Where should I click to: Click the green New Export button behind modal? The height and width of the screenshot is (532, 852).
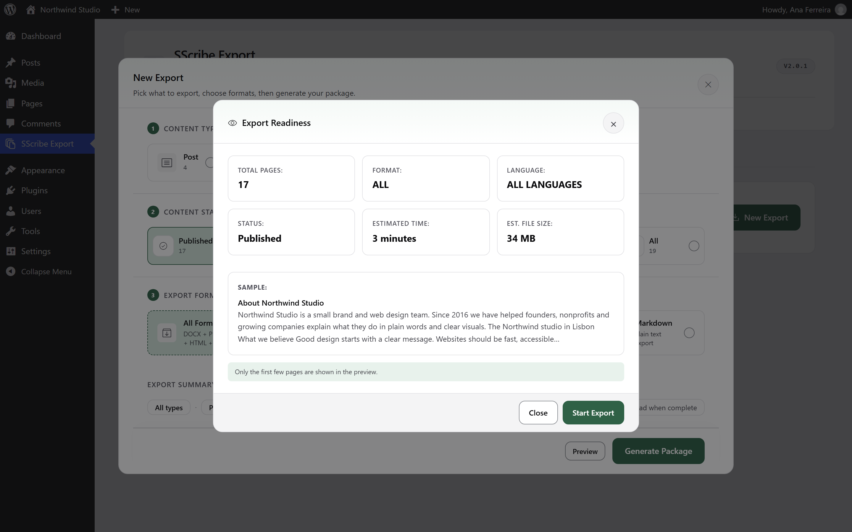pos(767,218)
